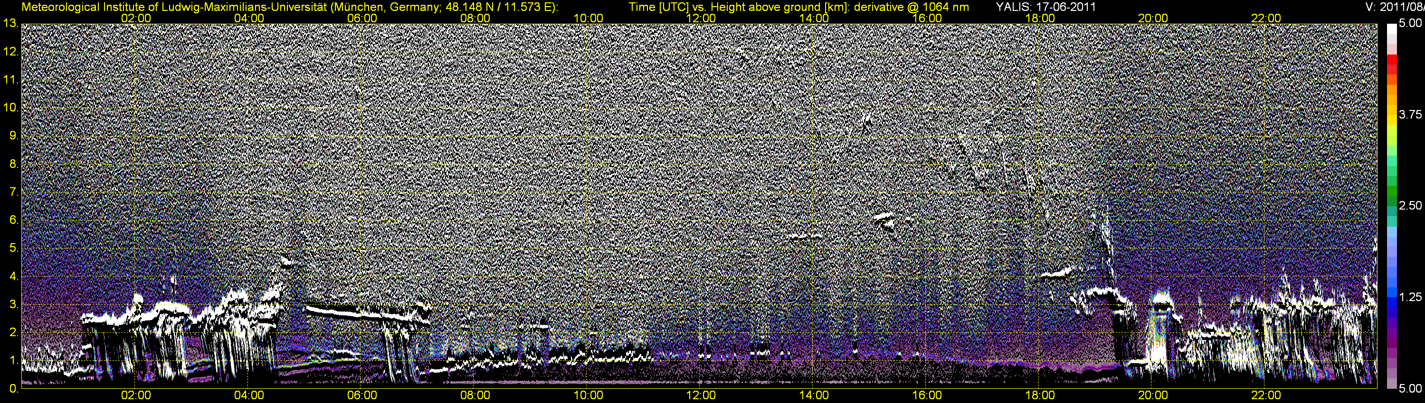
Task: Click the 3 km height axis label
Action: click(14, 304)
